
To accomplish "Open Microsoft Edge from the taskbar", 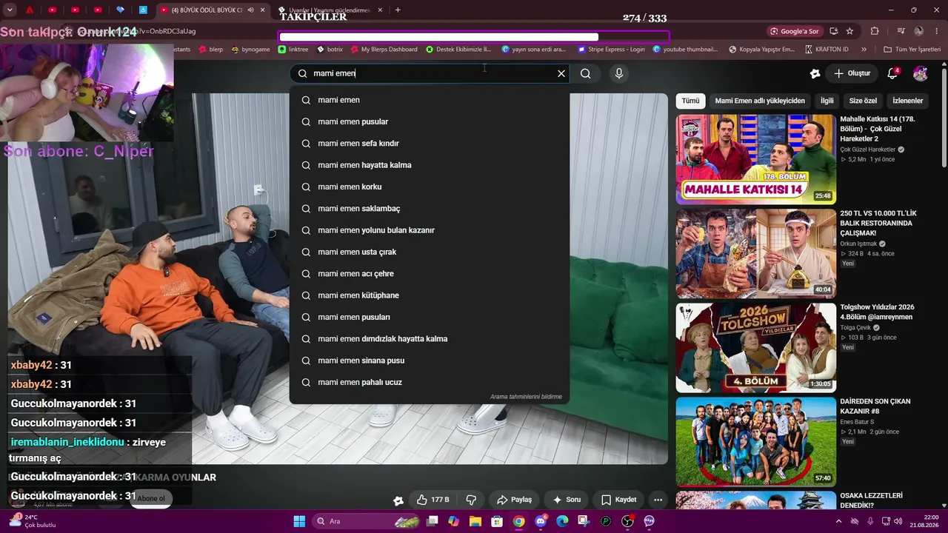I will coord(562,521).
